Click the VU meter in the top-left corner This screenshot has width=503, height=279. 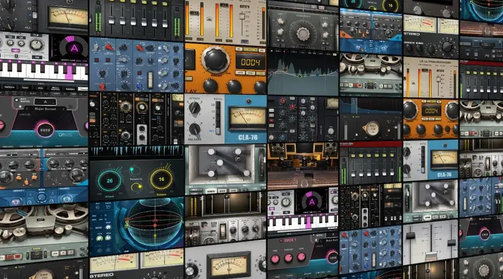point(68,17)
